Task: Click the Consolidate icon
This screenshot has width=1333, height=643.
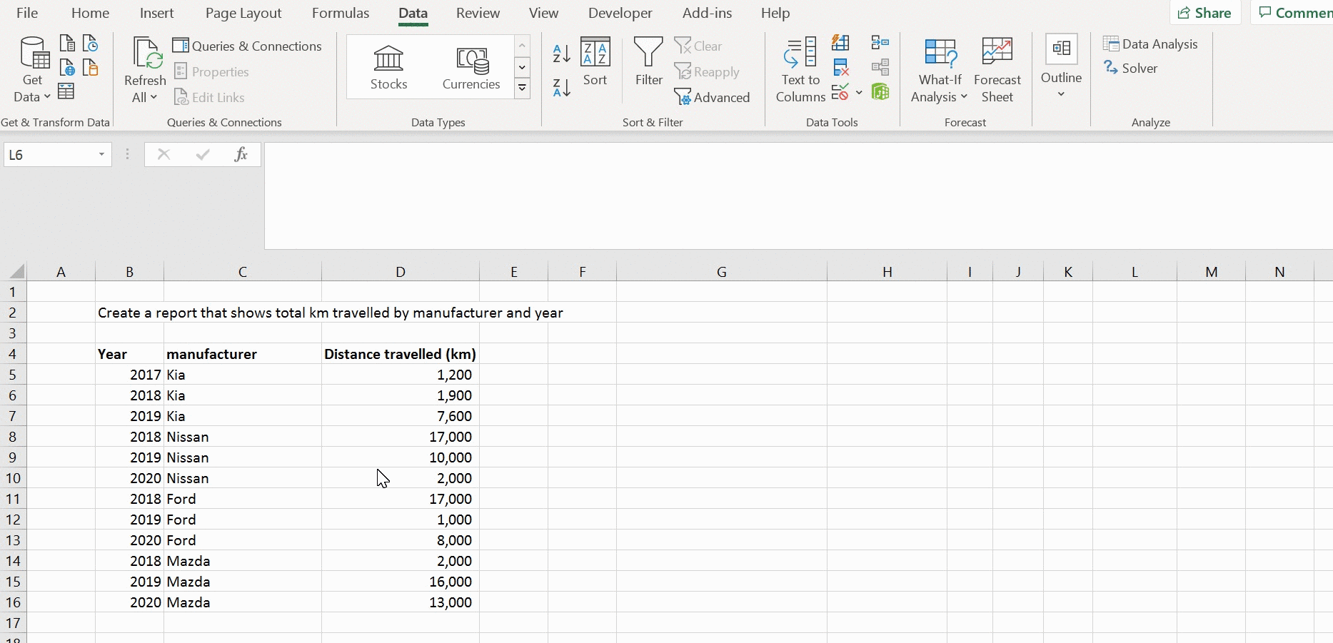Action: point(880,43)
